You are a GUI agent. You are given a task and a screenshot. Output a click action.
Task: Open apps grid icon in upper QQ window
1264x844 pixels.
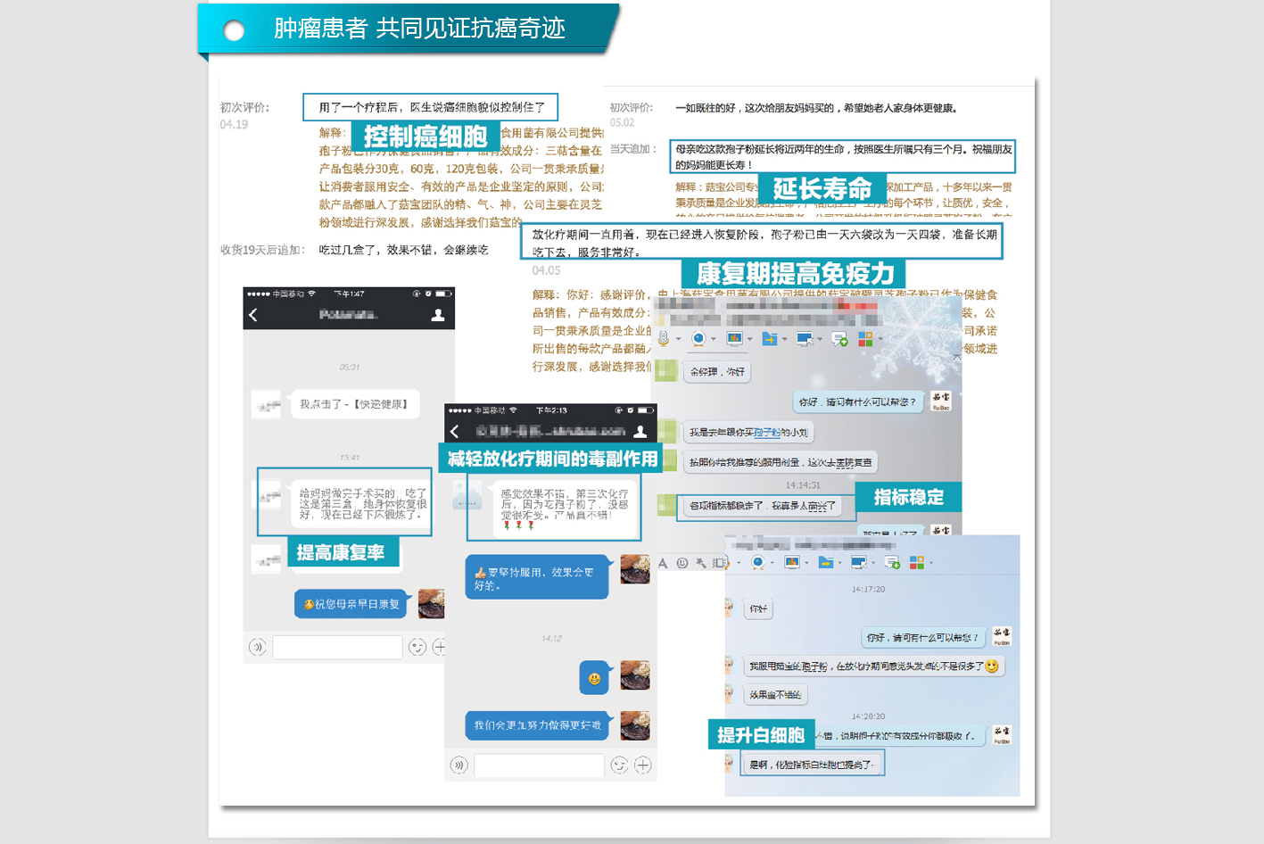pos(864,339)
